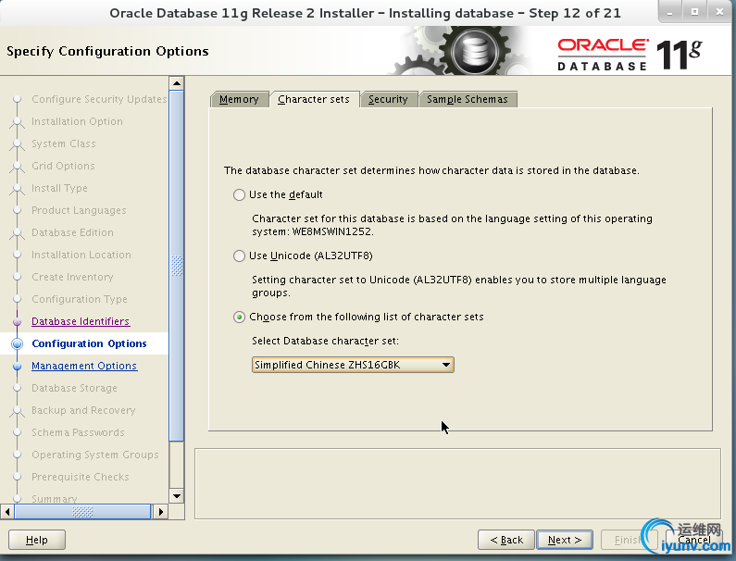Click the Backup and Recovery step text
The height and width of the screenshot is (561, 736).
coord(83,410)
